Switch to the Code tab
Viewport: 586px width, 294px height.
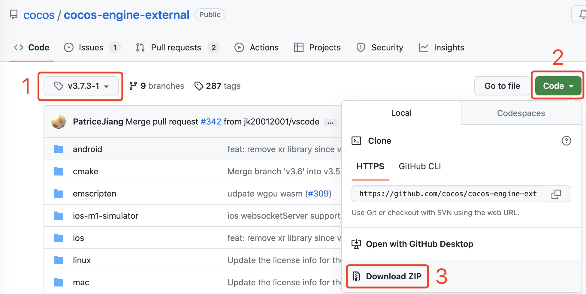point(32,47)
